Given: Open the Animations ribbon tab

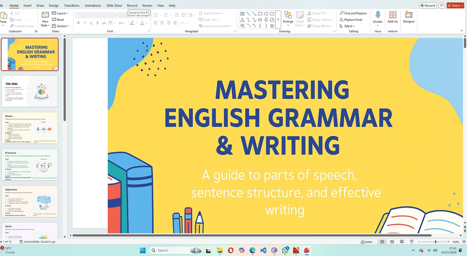Looking at the screenshot, I should 93,5.
